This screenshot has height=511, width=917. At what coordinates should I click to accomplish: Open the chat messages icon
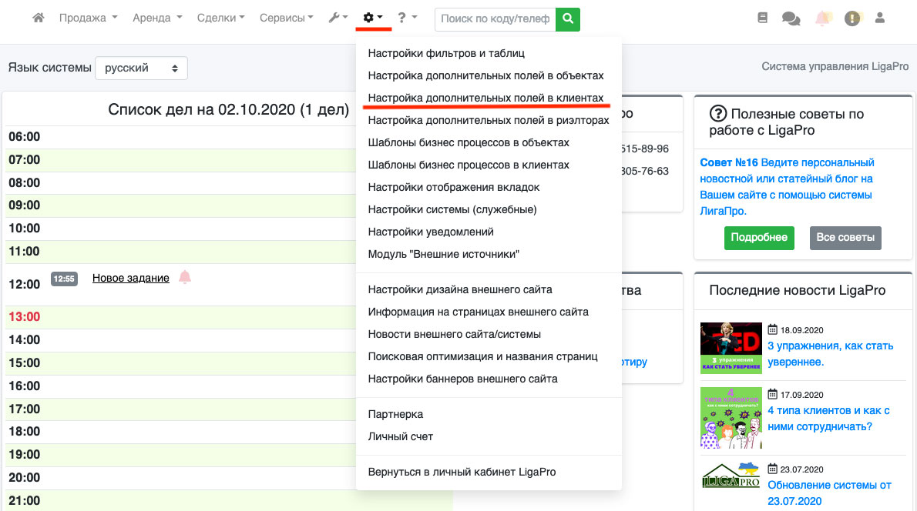coord(791,18)
